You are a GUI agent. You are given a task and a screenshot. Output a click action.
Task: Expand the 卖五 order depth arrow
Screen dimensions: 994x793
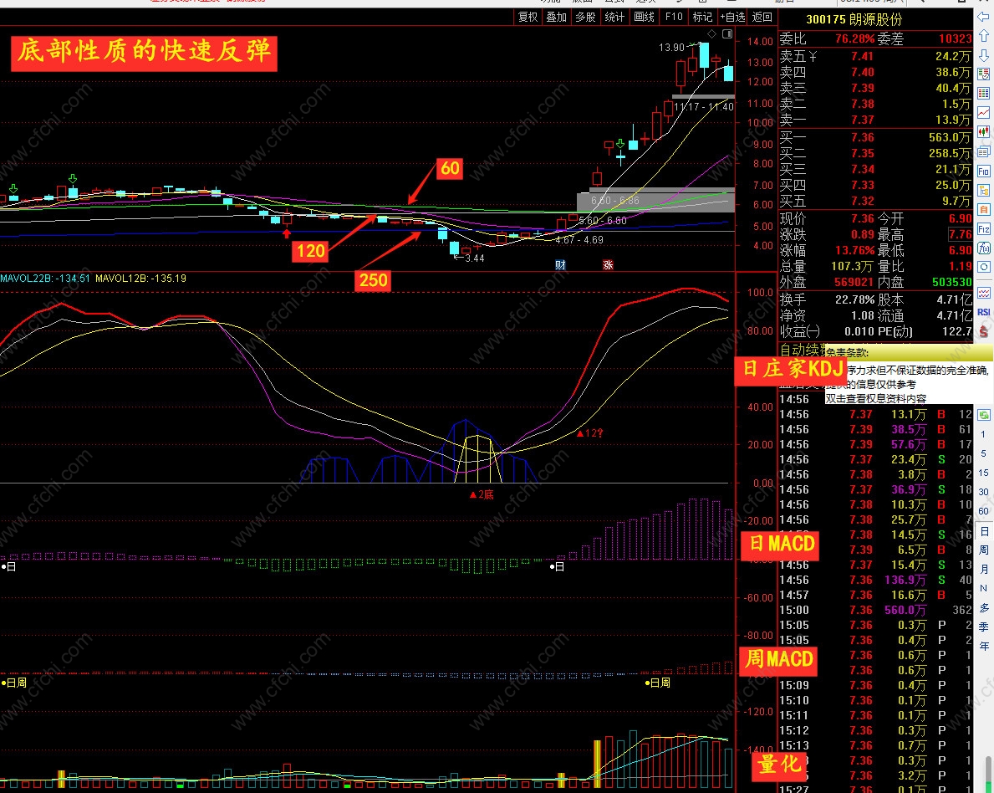(x=813, y=56)
